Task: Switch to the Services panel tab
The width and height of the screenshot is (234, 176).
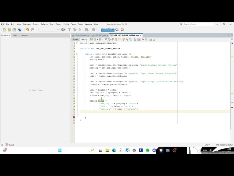Action: [24, 36]
